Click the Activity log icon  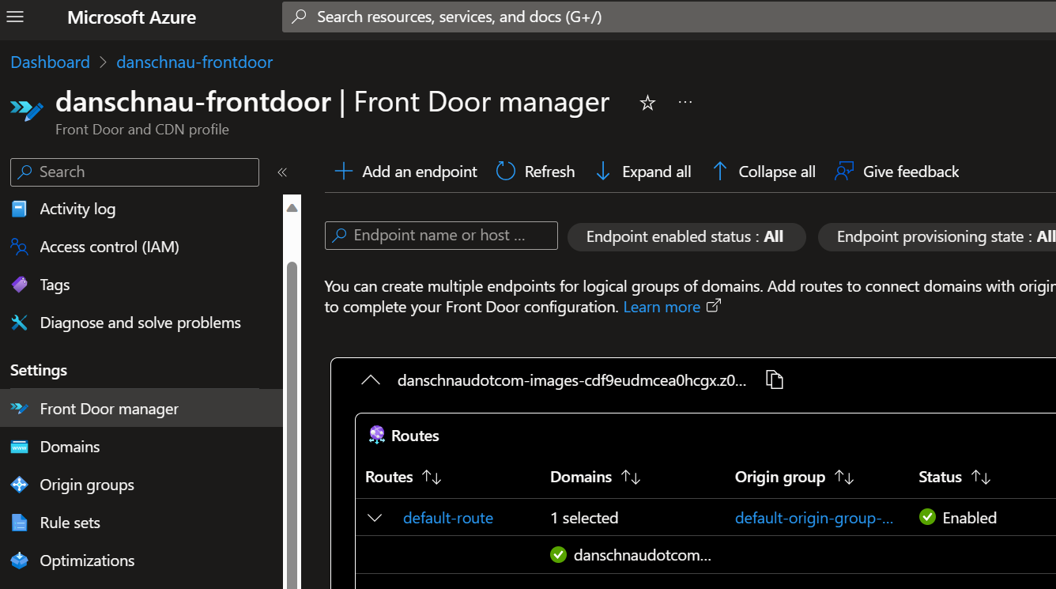tap(19, 210)
